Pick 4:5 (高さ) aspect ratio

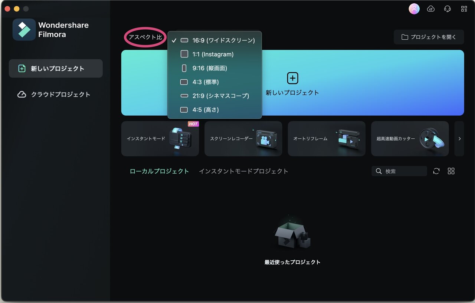click(215, 110)
